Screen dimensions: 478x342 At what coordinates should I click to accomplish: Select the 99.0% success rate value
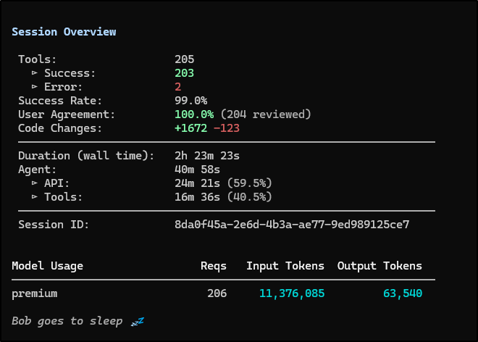click(x=191, y=101)
